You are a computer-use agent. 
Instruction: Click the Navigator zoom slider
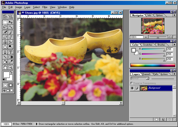pyautogui.click(x=158, y=37)
